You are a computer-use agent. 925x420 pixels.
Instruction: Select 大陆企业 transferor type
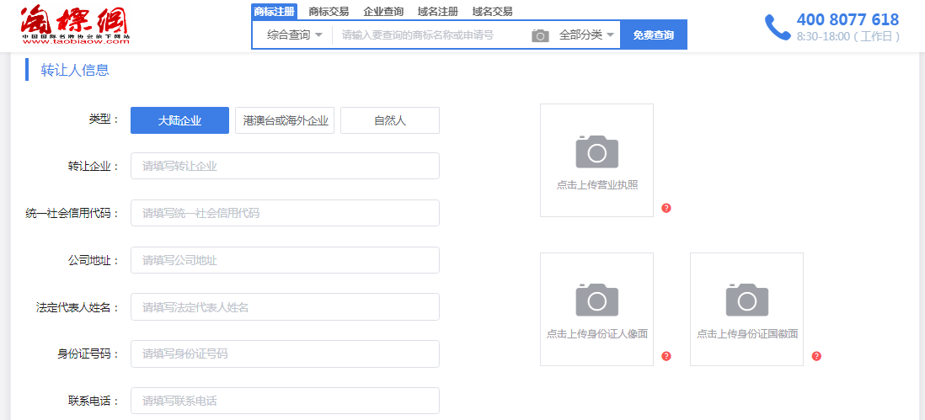point(179,120)
